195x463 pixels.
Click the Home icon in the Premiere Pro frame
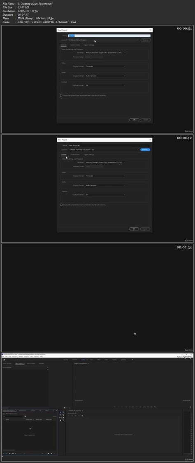(4, 360)
